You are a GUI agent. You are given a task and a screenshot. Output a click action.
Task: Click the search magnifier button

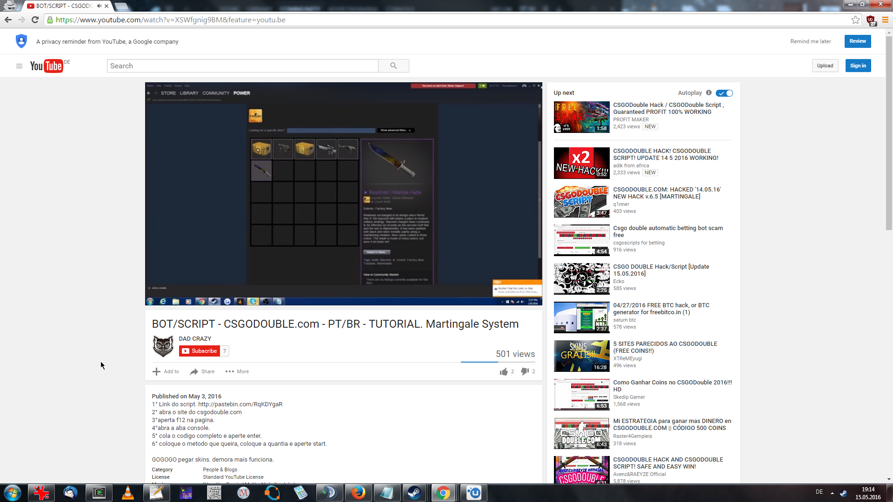pos(393,66)
